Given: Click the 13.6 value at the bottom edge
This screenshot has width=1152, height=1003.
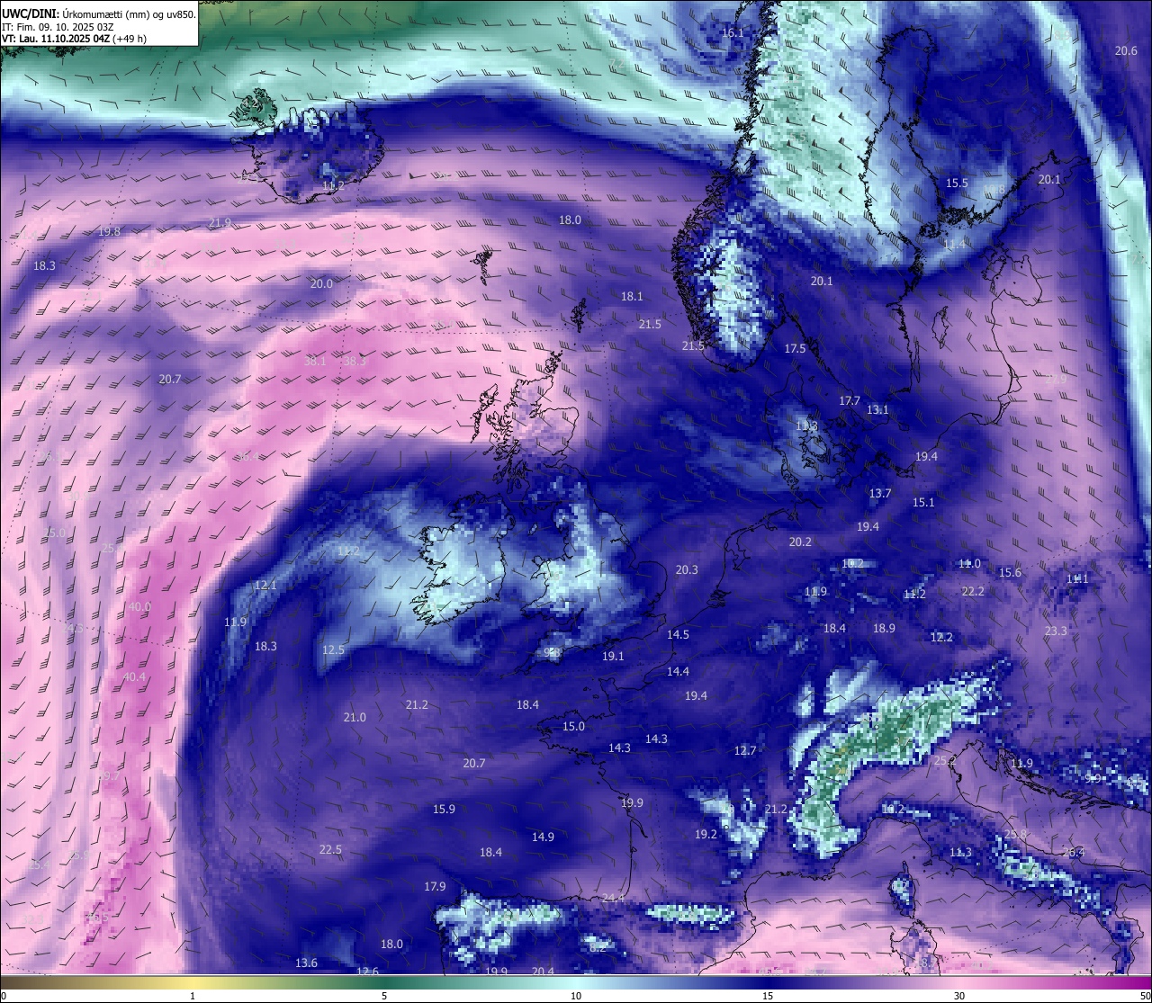Looking at the screenshot, I should 306,963.
